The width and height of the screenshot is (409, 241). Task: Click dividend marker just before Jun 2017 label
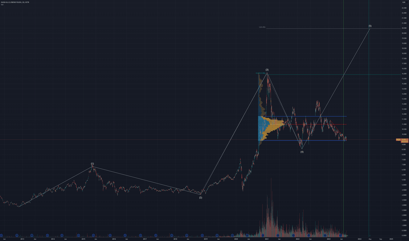click(x=156, y=235)
